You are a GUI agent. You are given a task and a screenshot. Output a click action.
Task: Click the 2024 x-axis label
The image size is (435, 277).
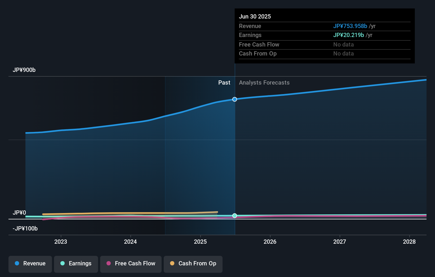[130, 242]
